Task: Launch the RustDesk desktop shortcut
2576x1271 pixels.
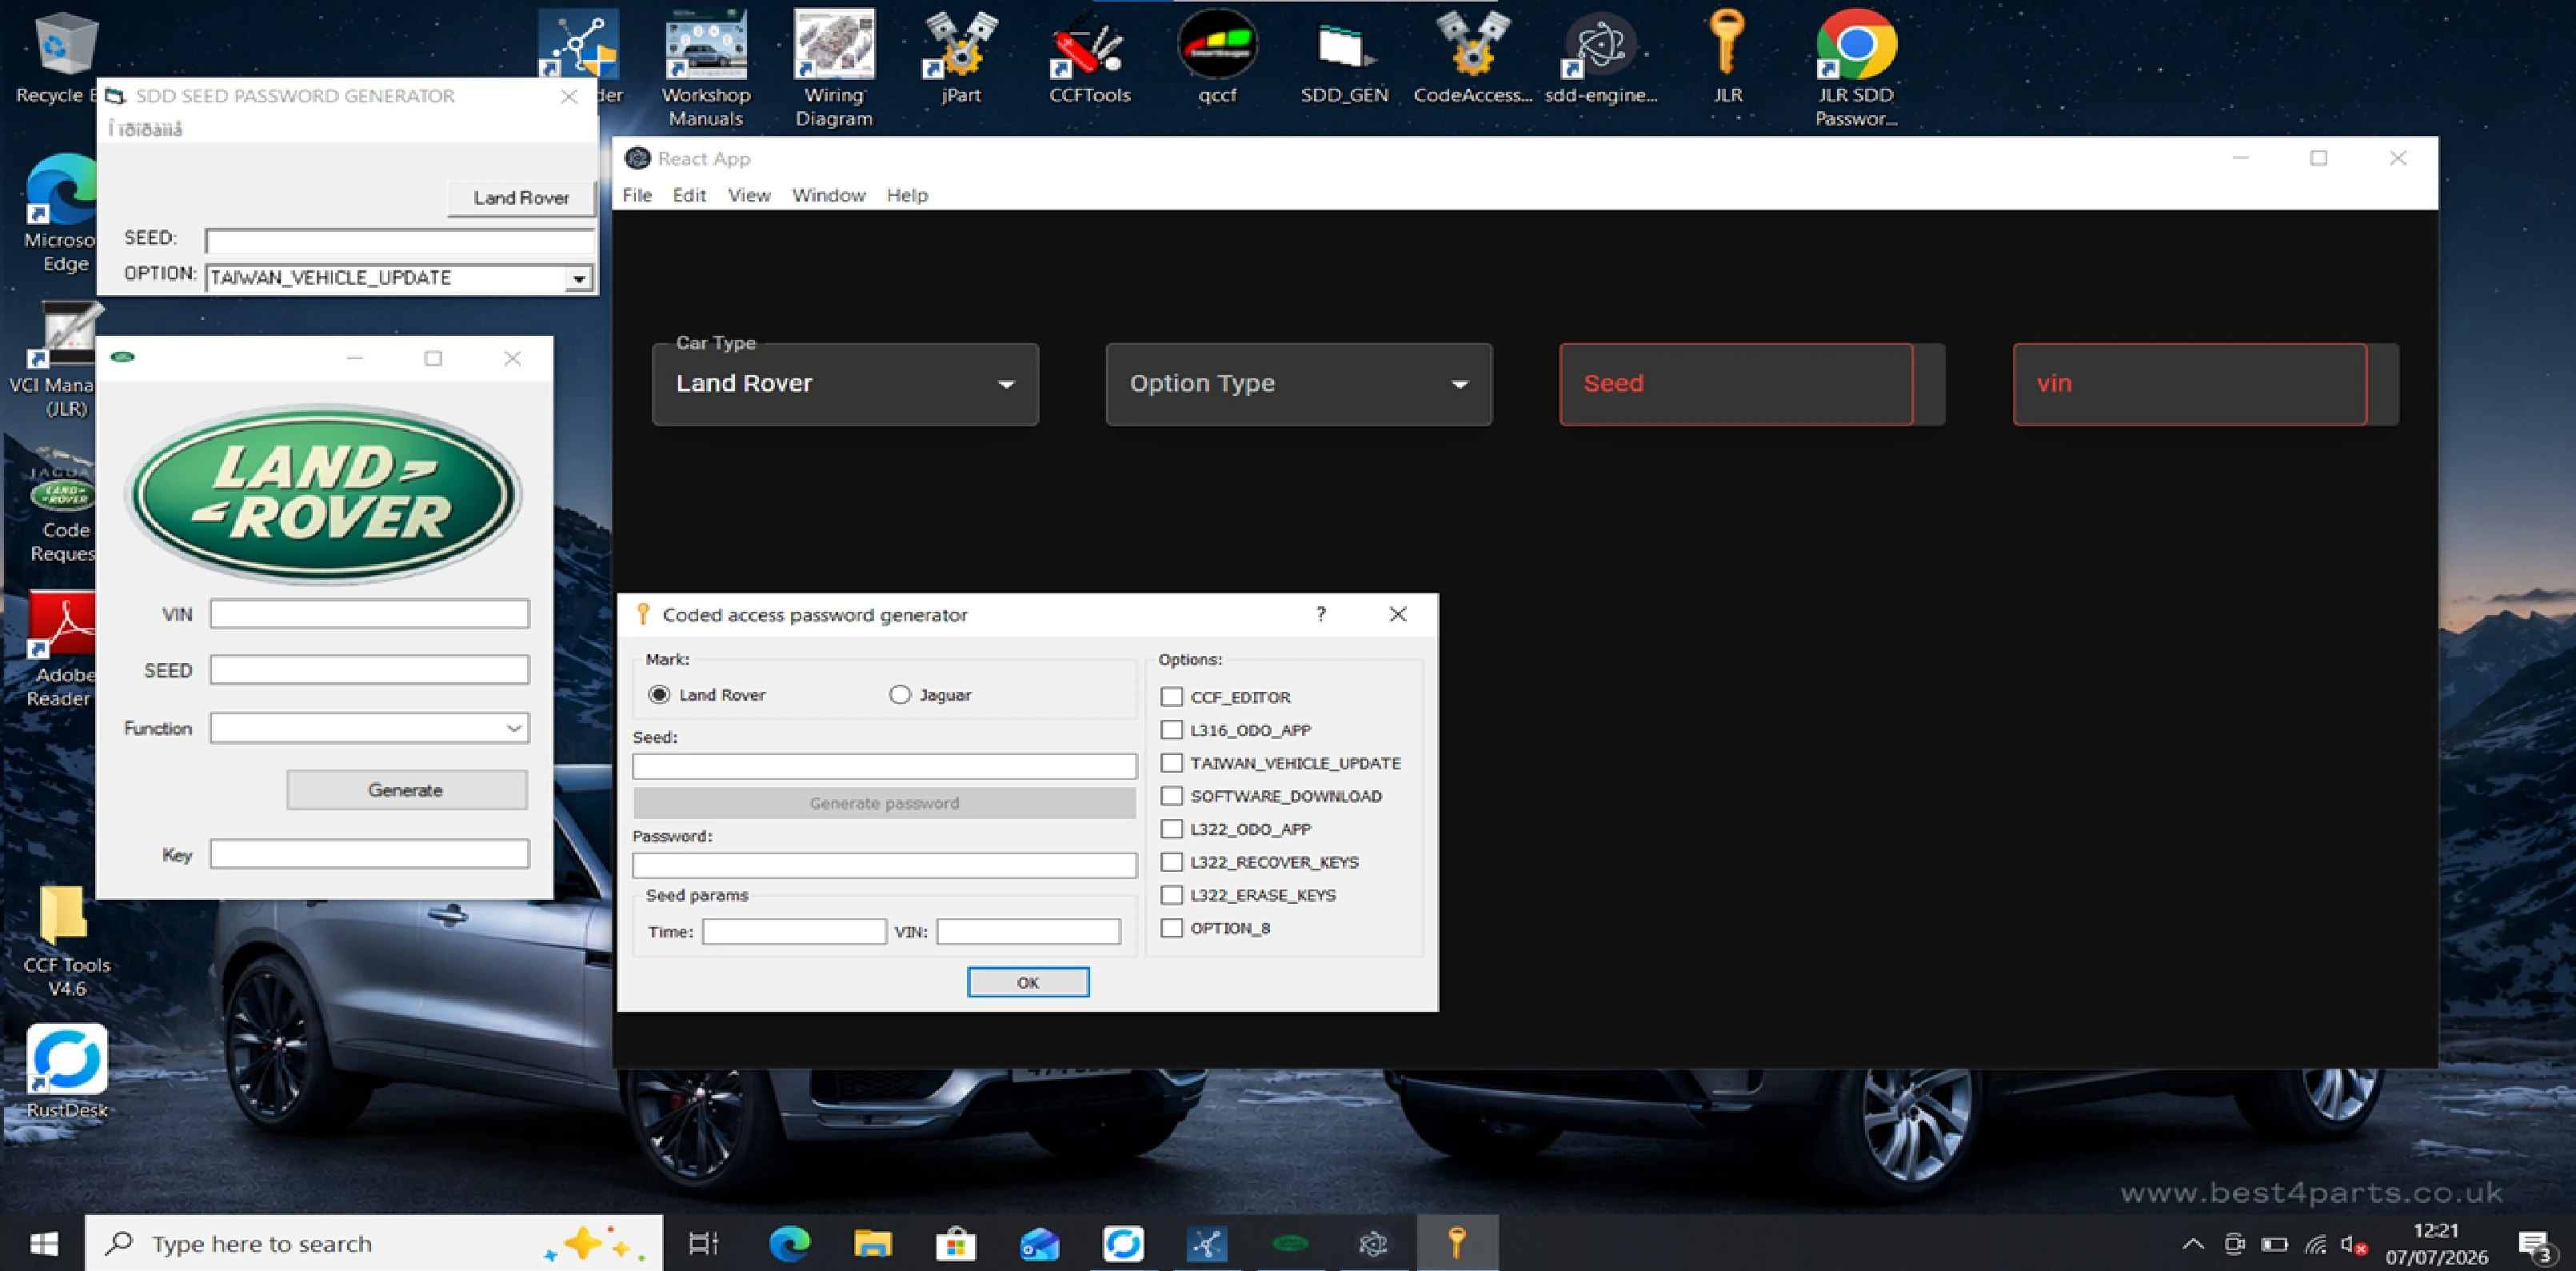Action: 67,1070
